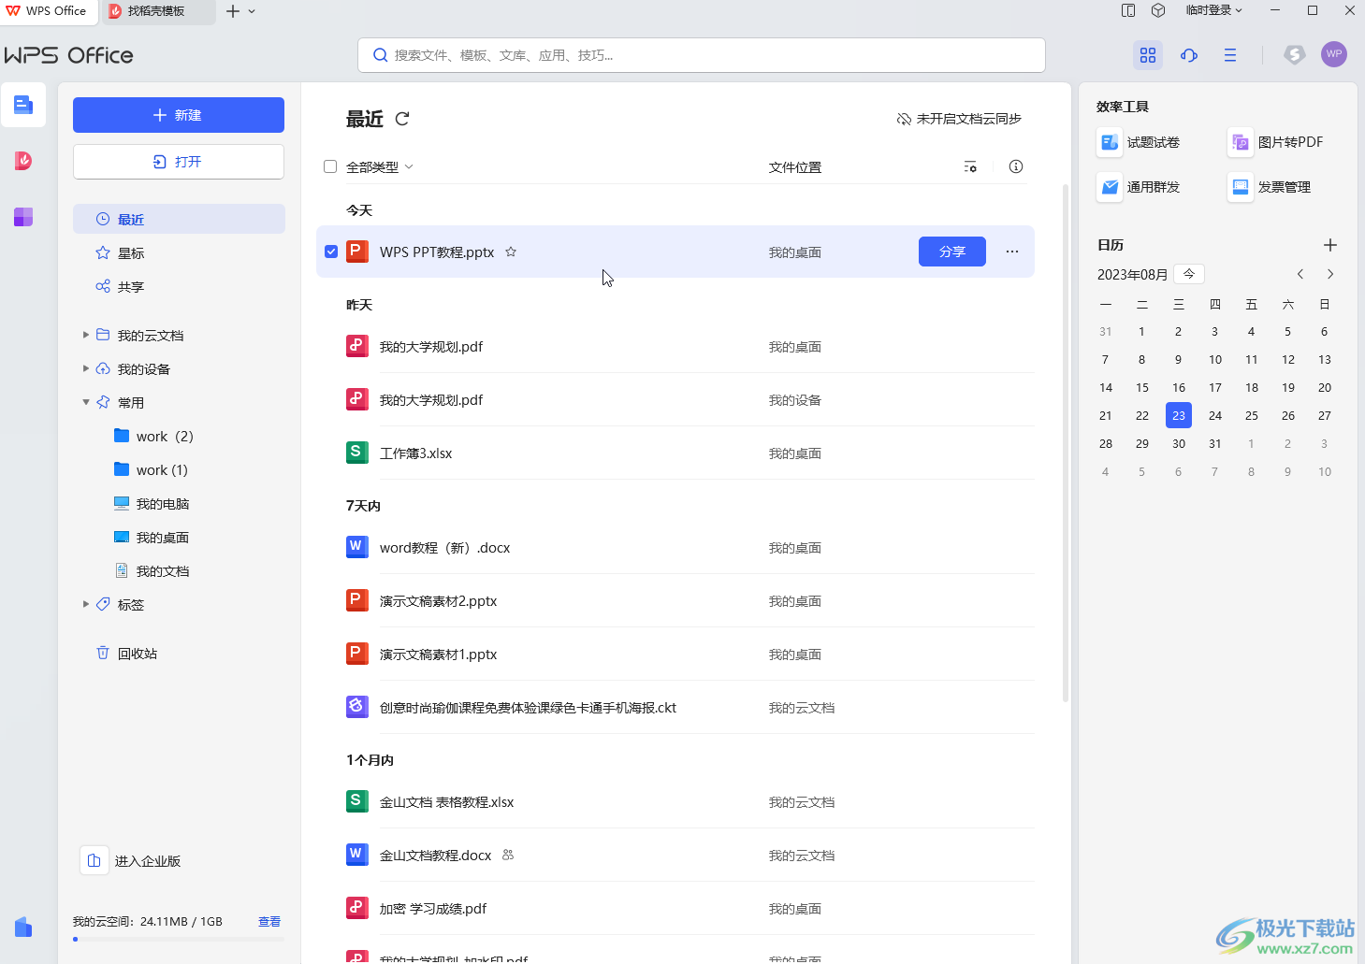Viewport: 1365px width, 964px height.
Task: Switch to the WPS Office tab
Action: coord(47,11)
